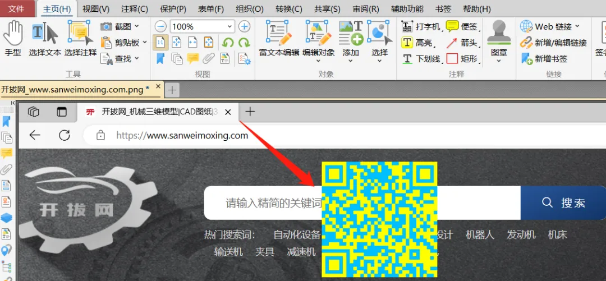Select the Hand tool (手型)
This screenshot has width=606, height=281.
(12, 38)
